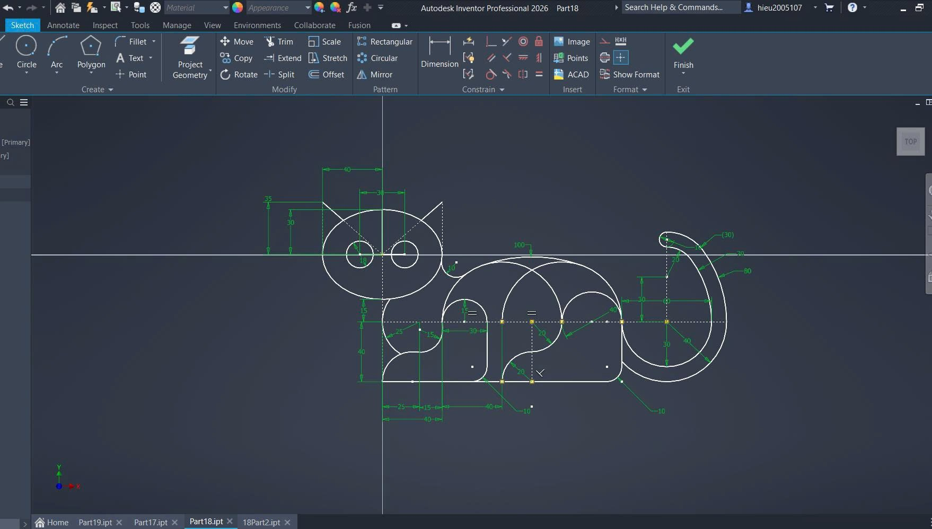Viewport: 932px width, 529px height.
Task: Click the Show Format button
Action: click(630, 75)
